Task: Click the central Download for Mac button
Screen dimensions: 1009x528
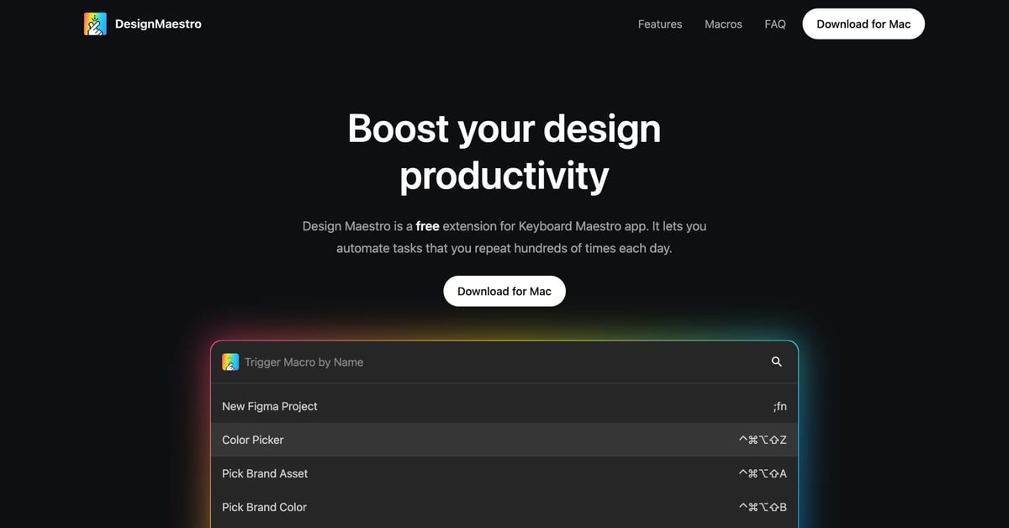Action: 504,291
